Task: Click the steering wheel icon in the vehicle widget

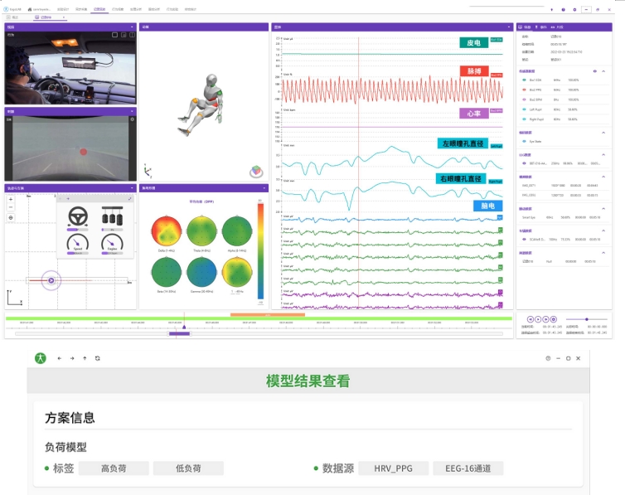Action: pyautogui.click(x=80, y=216)
